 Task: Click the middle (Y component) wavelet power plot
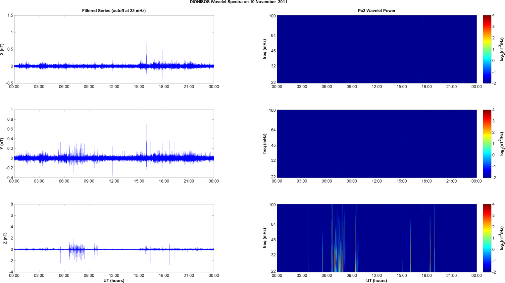click(x=377, y=144)
